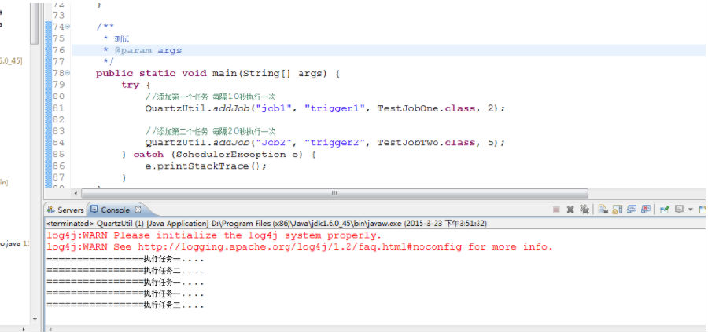Close the Console tab with its X
The width and height of the screenshot is (708, 332).
[138, 210]
